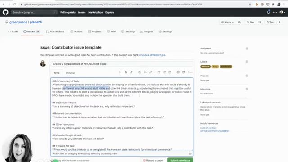Select the Write tab in the editor

tap(57, 73)
